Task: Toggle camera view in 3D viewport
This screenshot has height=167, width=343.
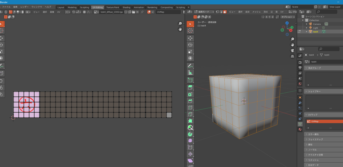Action: click(x=292, y=51)
